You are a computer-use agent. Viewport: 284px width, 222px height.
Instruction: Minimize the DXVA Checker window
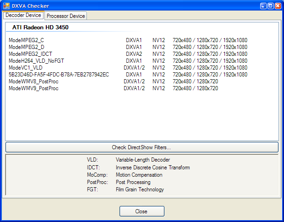coord(263,6)
